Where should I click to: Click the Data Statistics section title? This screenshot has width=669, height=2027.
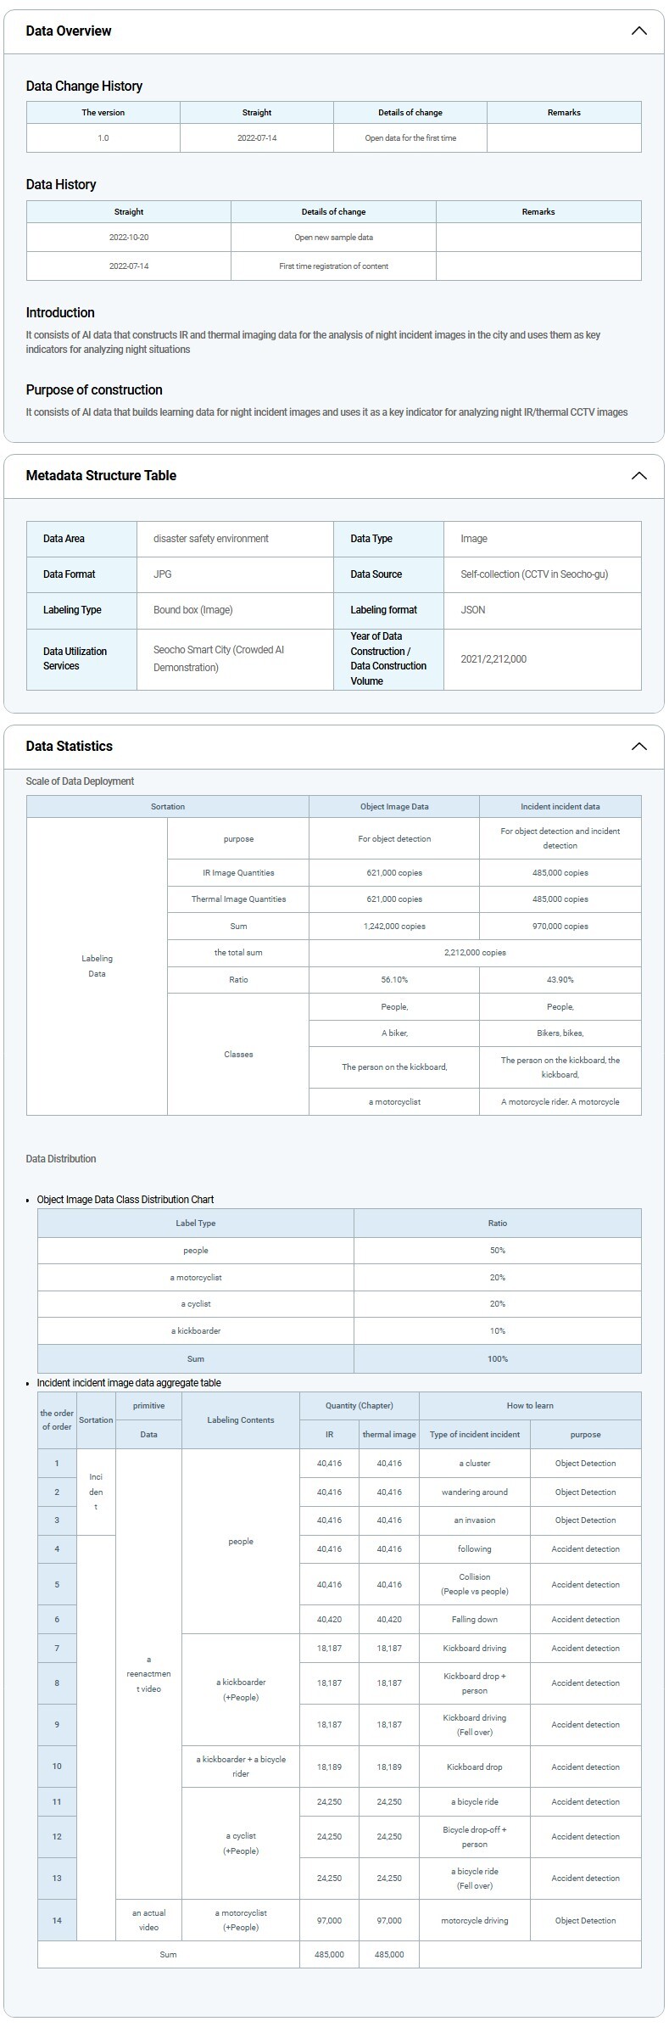click(x=69, y=746)
